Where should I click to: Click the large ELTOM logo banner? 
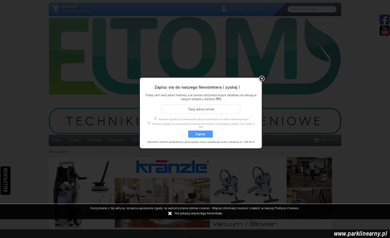(x=195, y=56)
